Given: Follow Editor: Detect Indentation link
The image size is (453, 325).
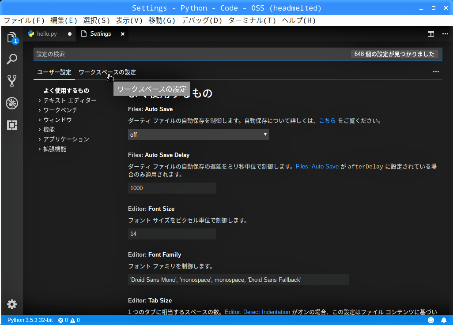Looking at the screenshot, I should pos(257,312).
